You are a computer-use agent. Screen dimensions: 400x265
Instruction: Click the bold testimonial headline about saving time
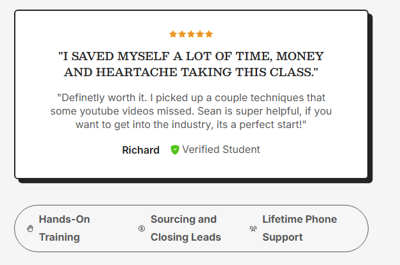point(191,64)
